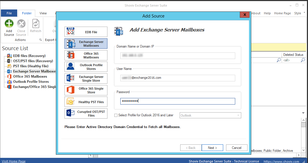This screenshot has height=163, width=308.
Task: Select Curupted OST/PST Files option
Action: click(86, 113)
